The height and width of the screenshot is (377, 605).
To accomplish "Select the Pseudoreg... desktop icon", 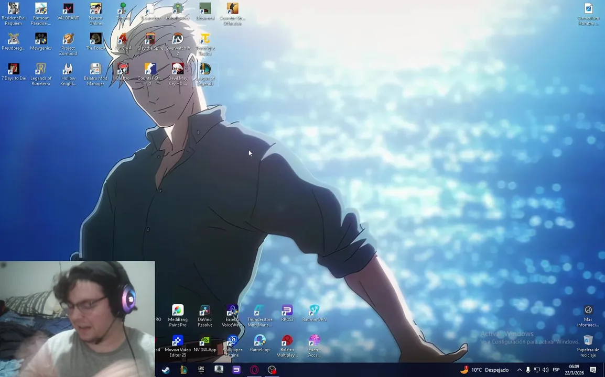I will (14, 42).
